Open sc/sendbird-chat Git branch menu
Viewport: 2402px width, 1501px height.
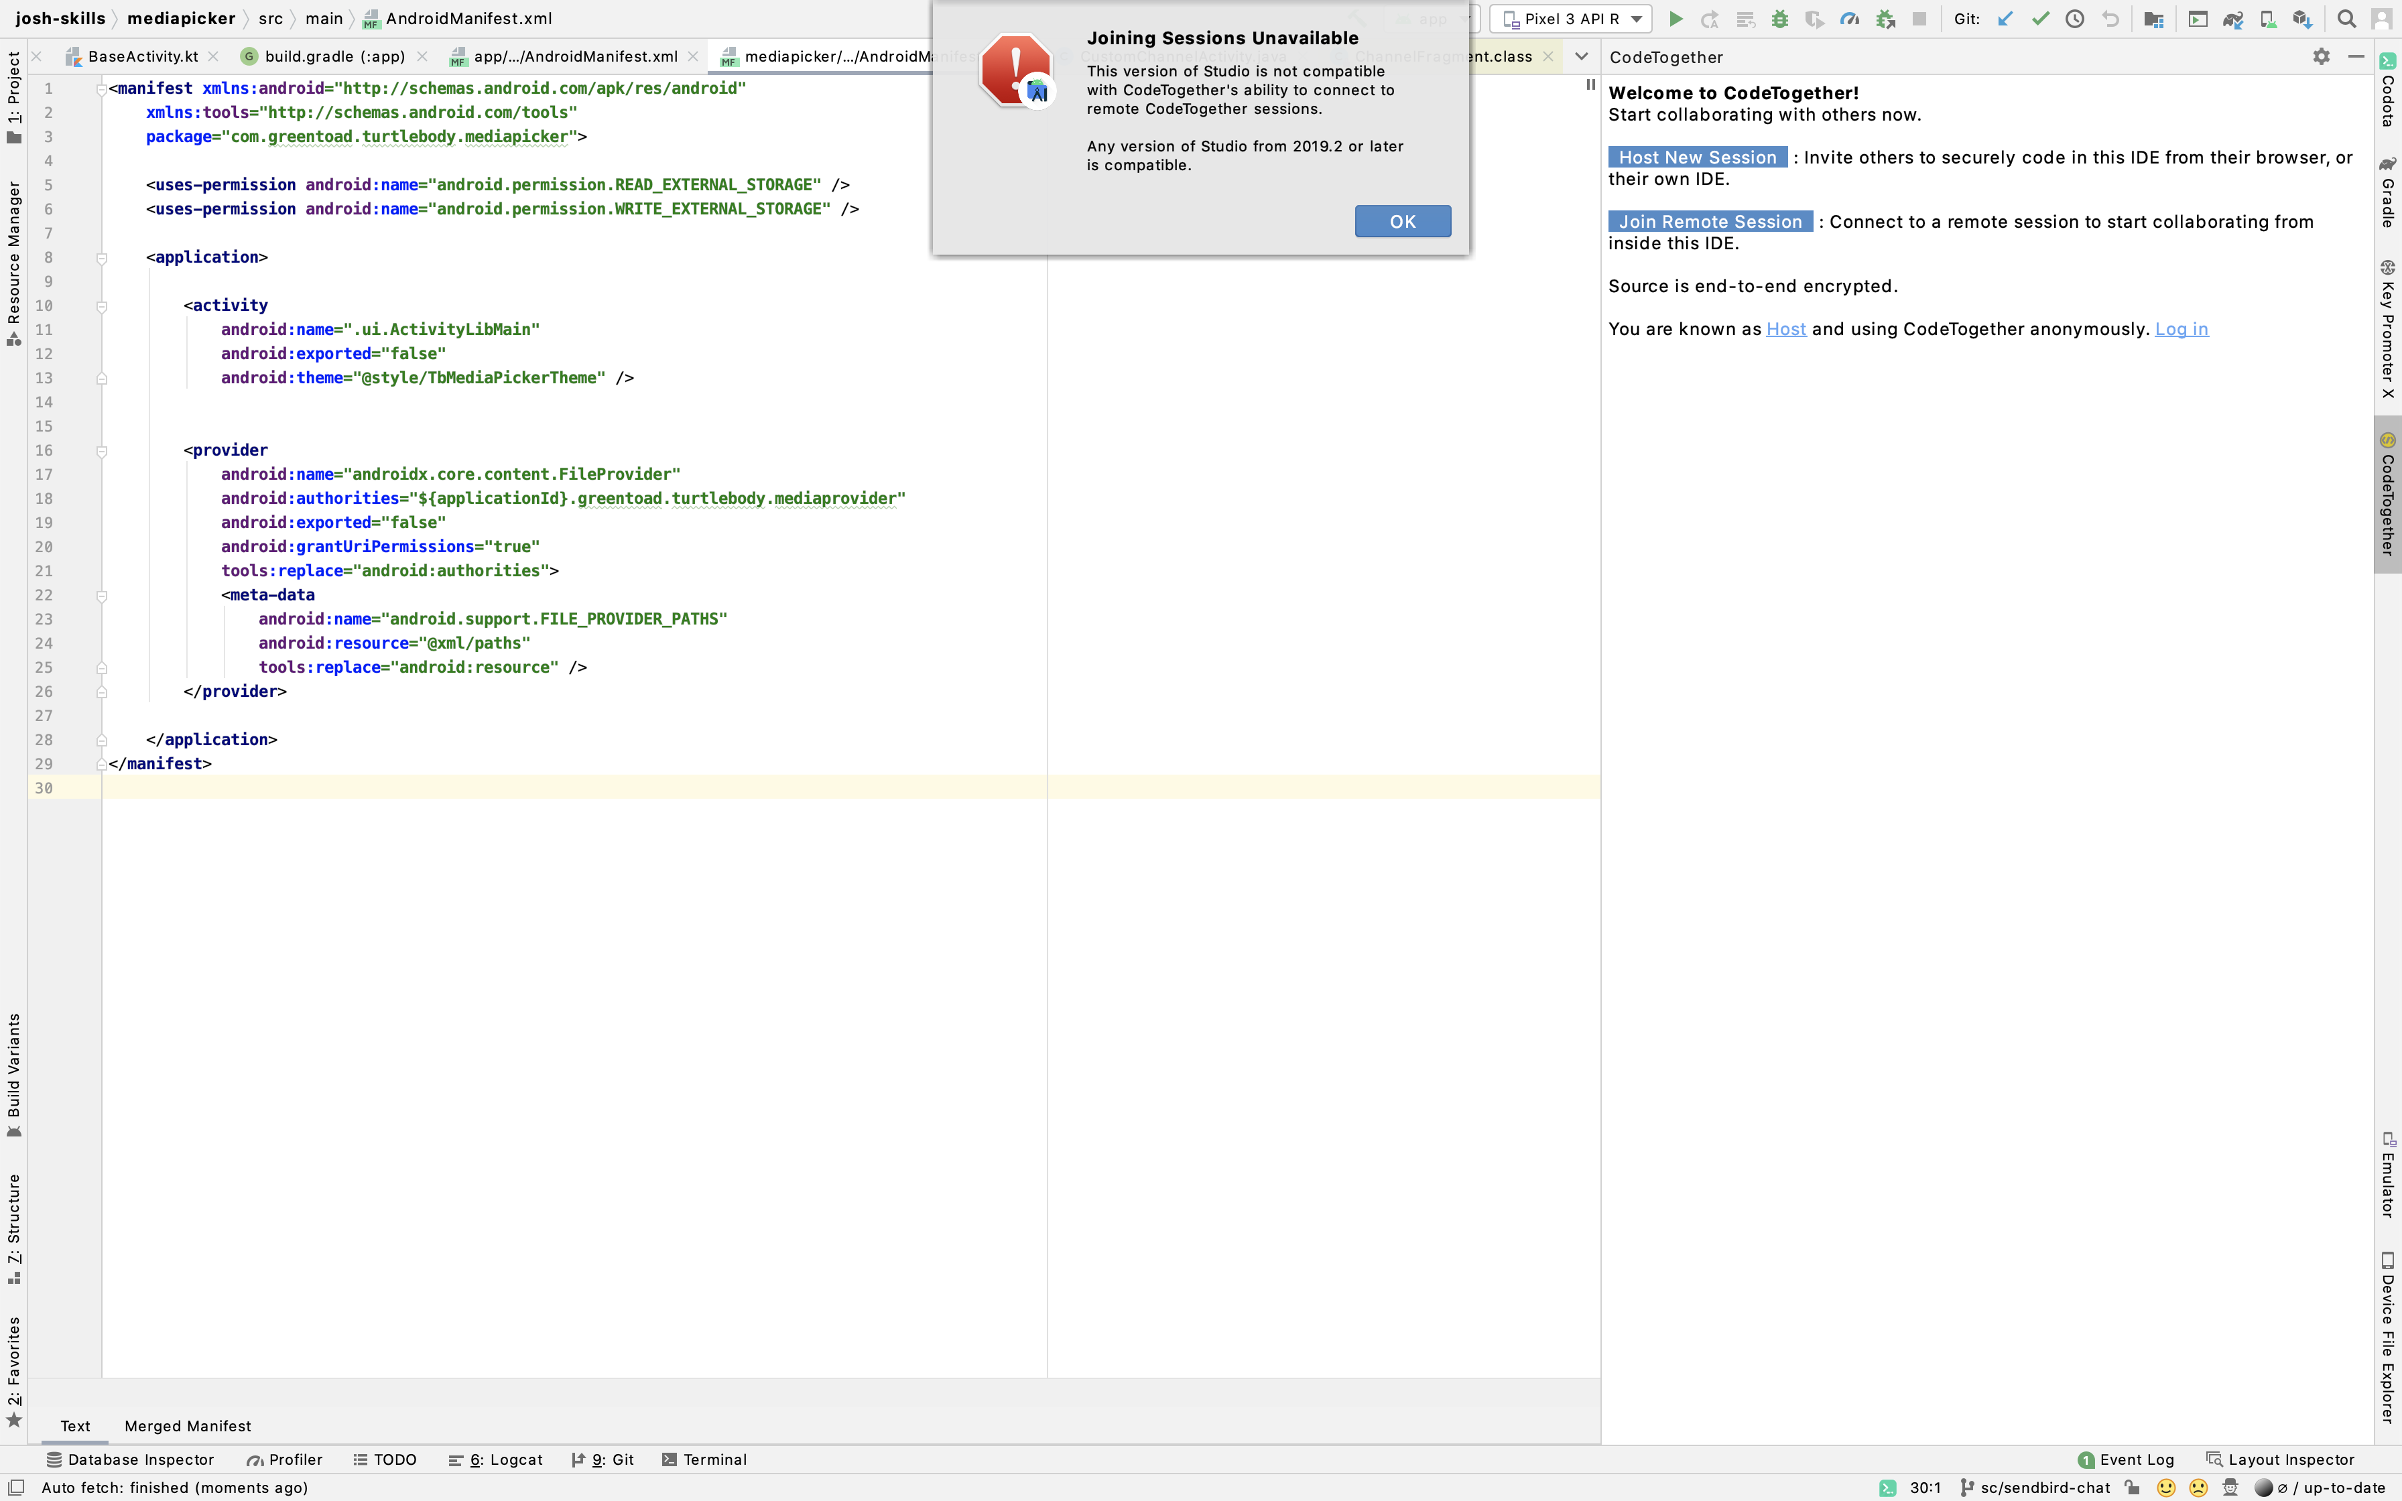pyautogui.click(x=2036, y=1487)
